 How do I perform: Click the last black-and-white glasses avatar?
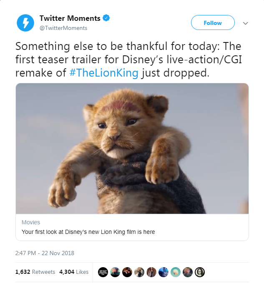click(200, 272)
